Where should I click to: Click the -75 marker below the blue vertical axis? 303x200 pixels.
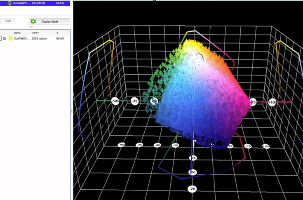(192, 189)
